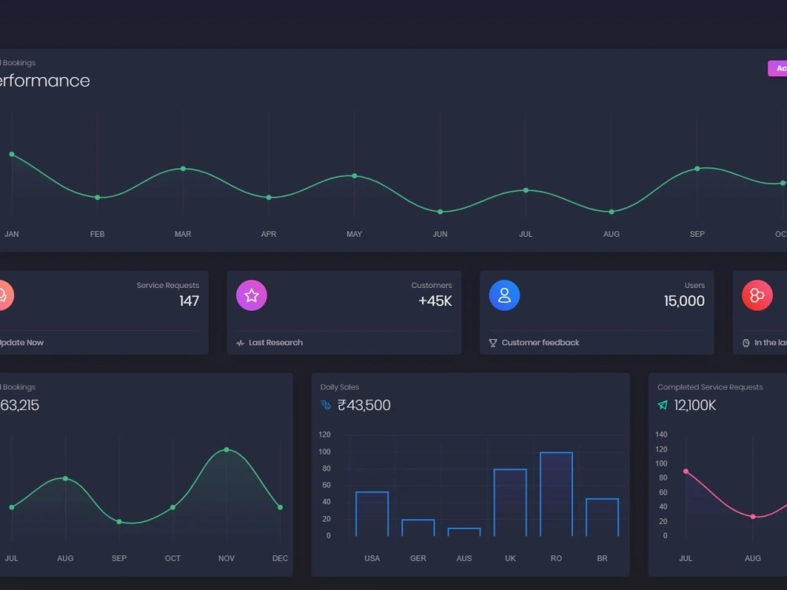Screen dimensions: 787x590
Task: Click the UK bar in Daily Sales chart
Action: pyautogui.click(x=511, y=503)
